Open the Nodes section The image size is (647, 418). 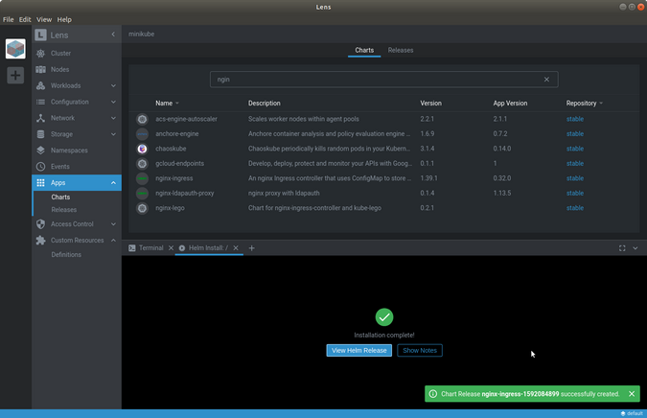tap(59, 70)
